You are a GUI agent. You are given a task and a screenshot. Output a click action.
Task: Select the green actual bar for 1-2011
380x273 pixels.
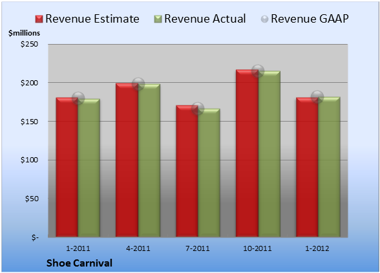pyautogui.click(x=89, y=168)
